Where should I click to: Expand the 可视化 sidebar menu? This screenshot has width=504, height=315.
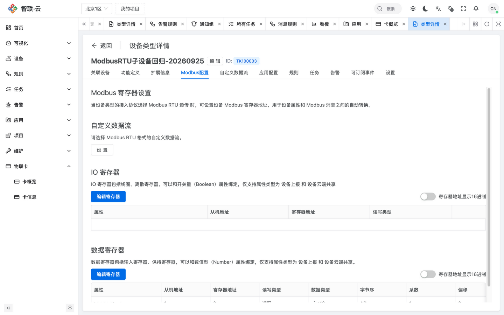click(x=38, y=43)
